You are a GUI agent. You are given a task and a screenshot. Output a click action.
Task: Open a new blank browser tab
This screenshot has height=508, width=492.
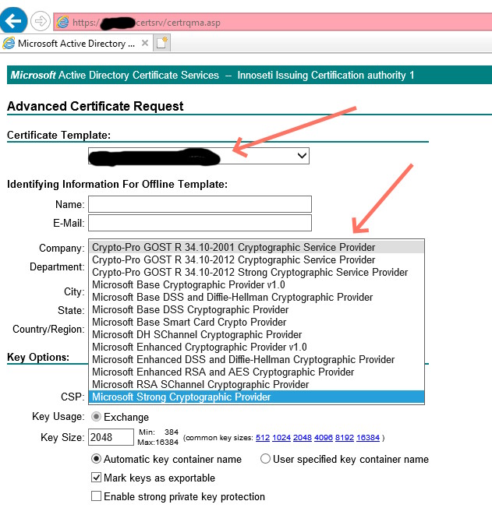pos(162,44)
